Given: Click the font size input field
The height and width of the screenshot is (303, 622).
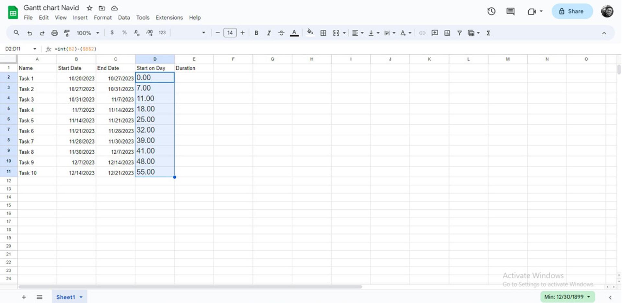Looking at the screenshot, I should pyautogui.click(x=230, y=33).
